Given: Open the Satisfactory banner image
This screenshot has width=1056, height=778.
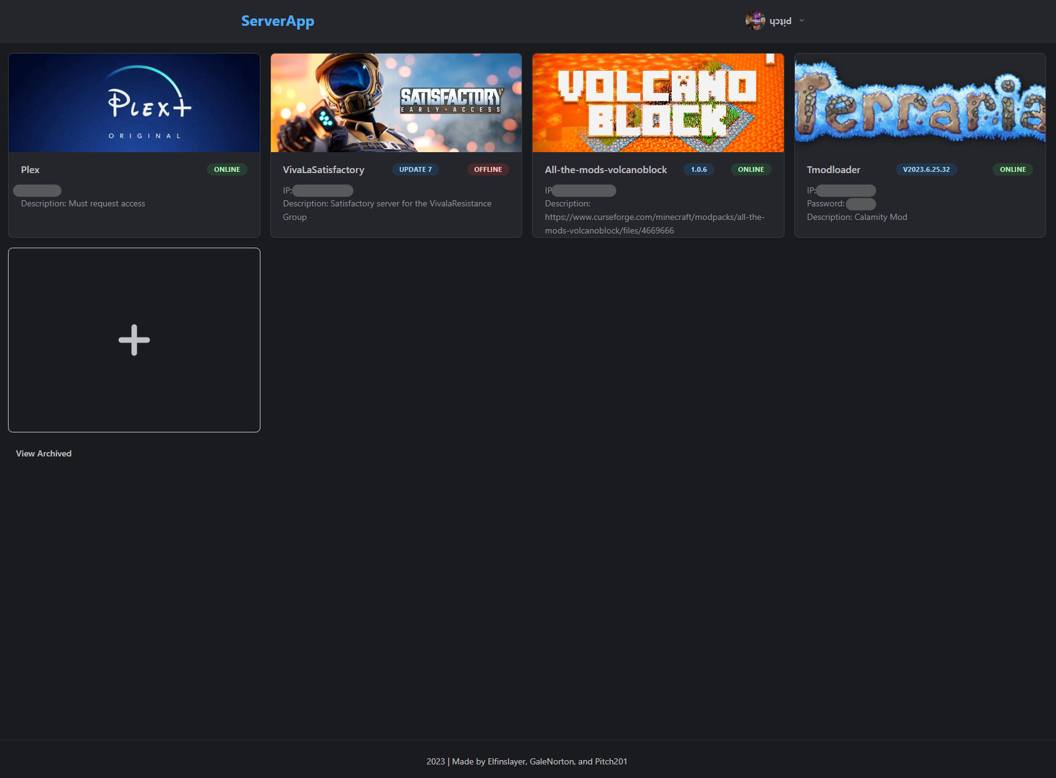Looking at the screenshot, I should pos(396,103).
